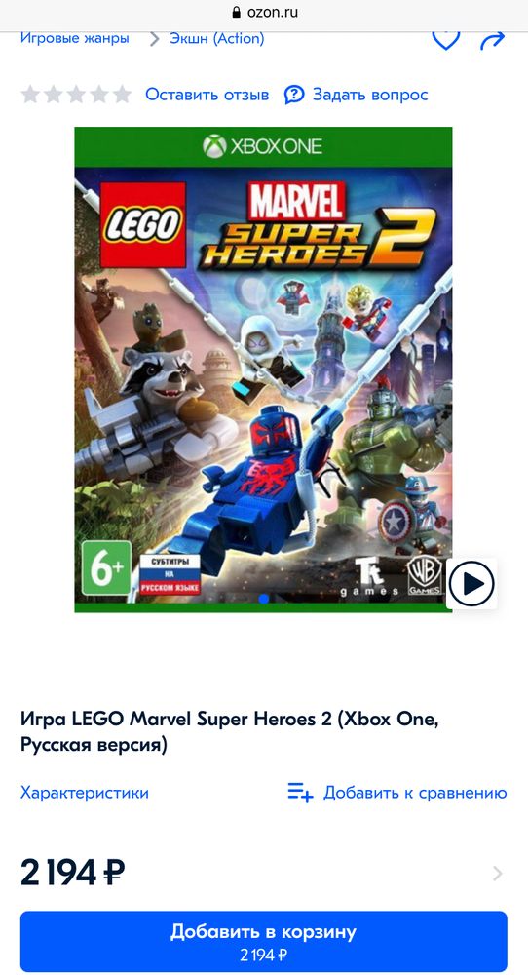Rate product with the first star

(x=30, y=95)
